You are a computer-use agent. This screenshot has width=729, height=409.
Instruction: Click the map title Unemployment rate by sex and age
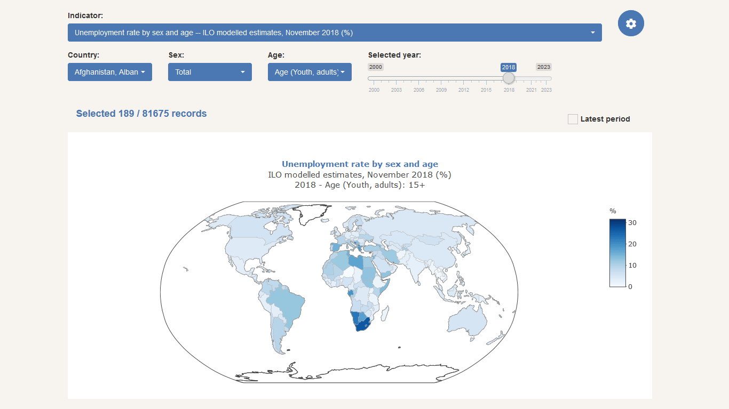point(360,164)
